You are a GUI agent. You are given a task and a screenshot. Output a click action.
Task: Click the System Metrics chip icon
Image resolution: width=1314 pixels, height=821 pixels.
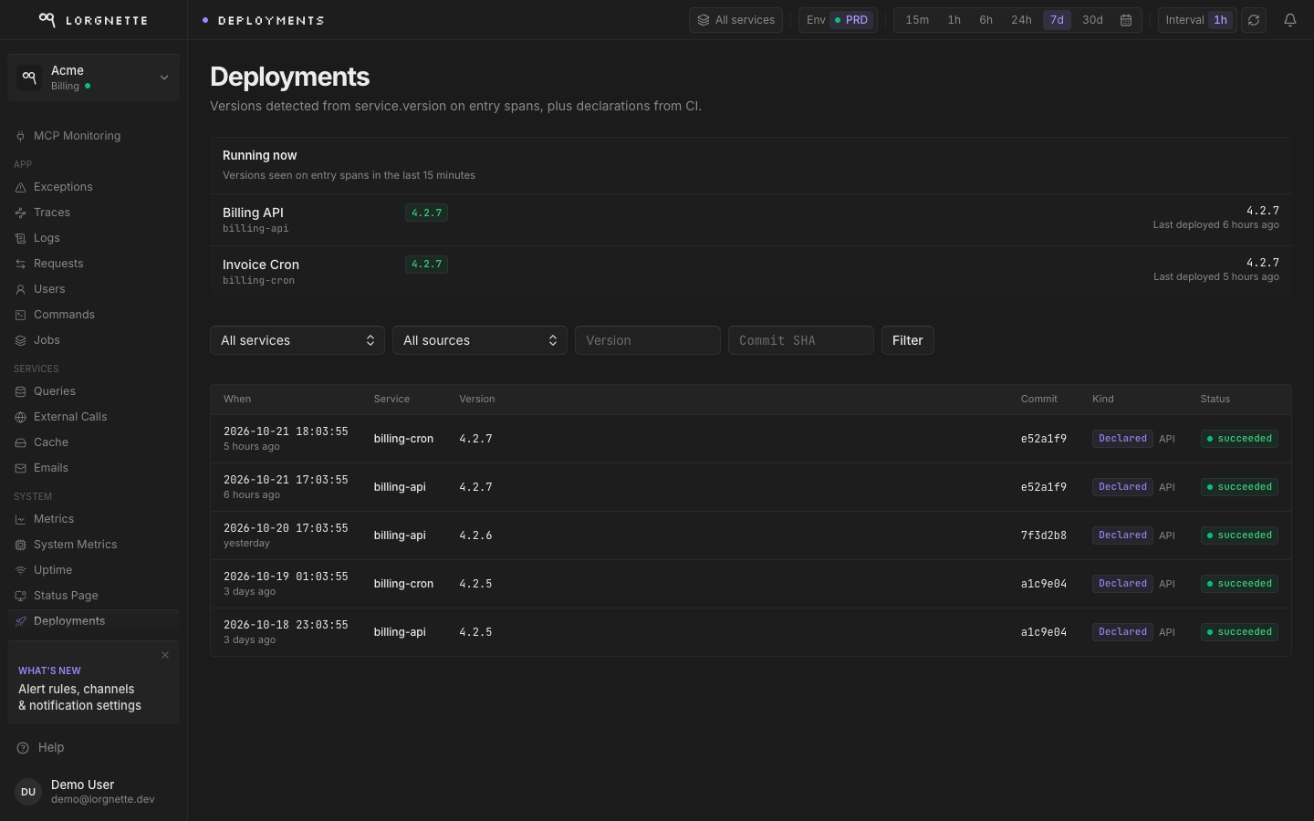click(x=20, y=545)
